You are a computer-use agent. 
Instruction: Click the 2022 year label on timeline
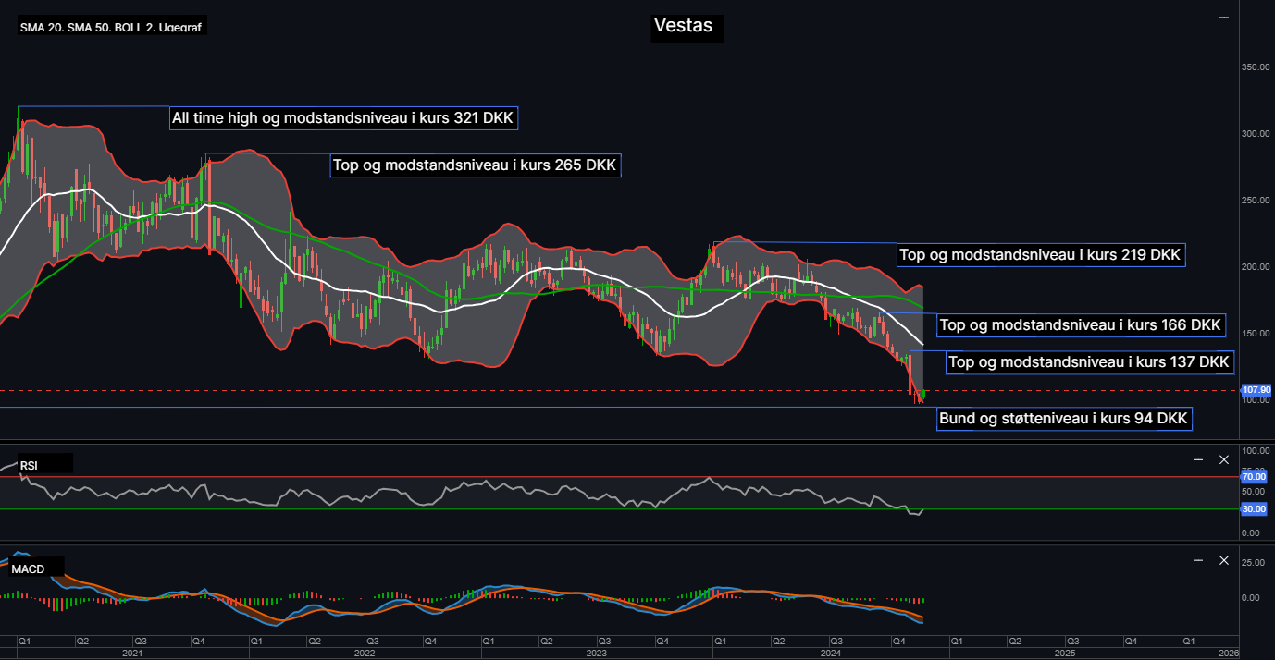(x=365, y=653)
